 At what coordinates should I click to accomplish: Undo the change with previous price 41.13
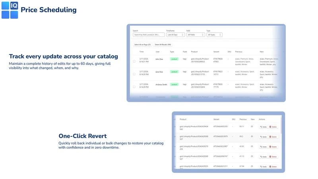coord(263,157)
